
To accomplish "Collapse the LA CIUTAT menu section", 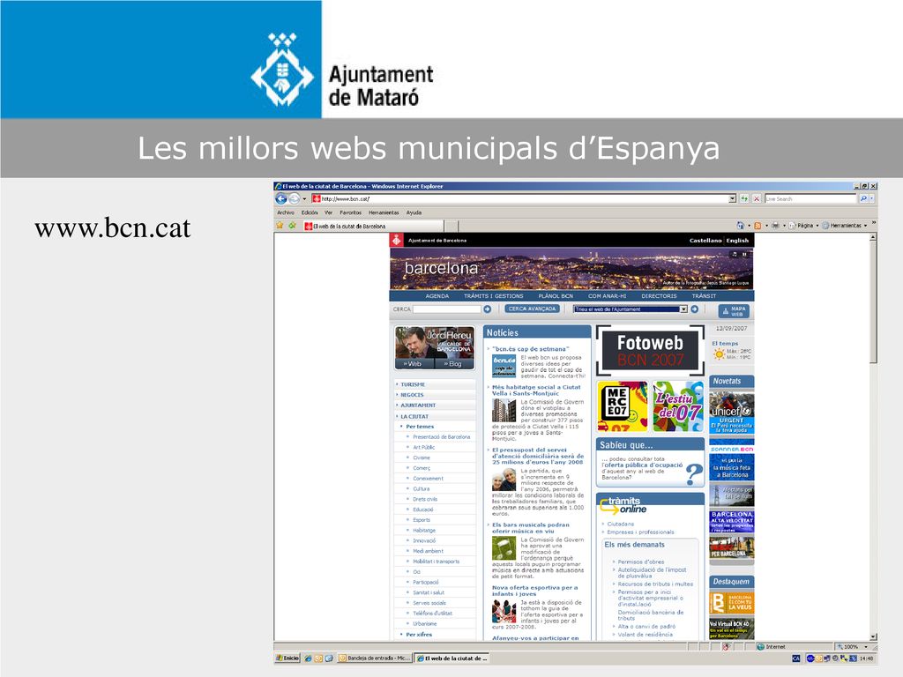I will (414, 416).
